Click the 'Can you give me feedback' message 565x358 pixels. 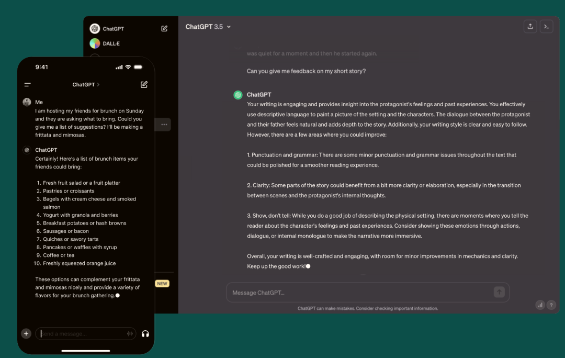pos(306,71)
